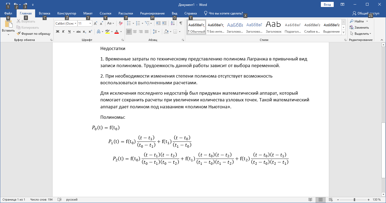386x203 pixels.
Task: Open Replace (Заменить) dialog
Action: [359, 28]
